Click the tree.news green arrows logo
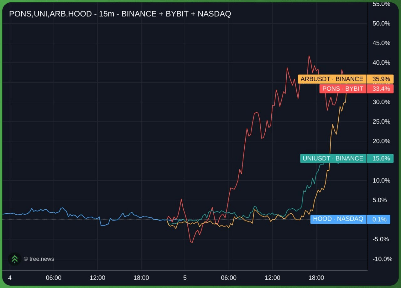 click(x=14, y=259)
